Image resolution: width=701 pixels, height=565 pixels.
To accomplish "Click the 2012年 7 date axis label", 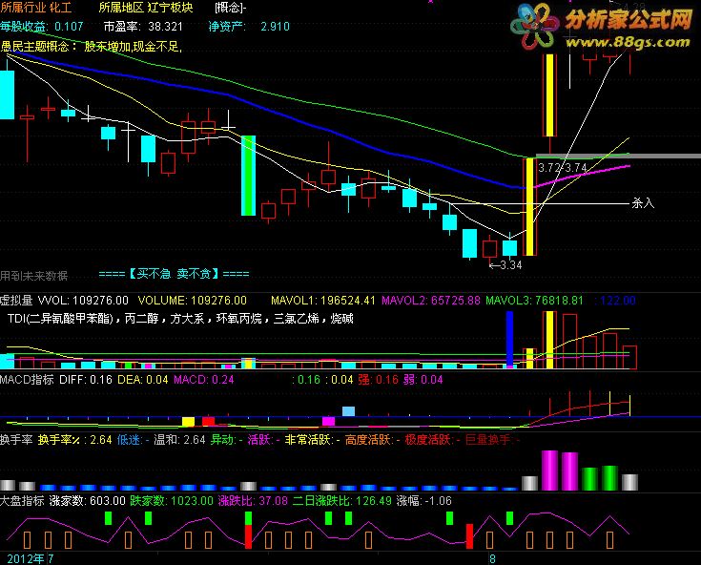I will tap(31, 558).
